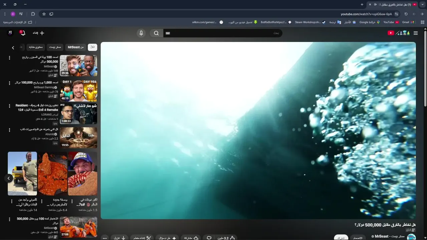Dislike the video with the thumbs-down

pos(209,238)
